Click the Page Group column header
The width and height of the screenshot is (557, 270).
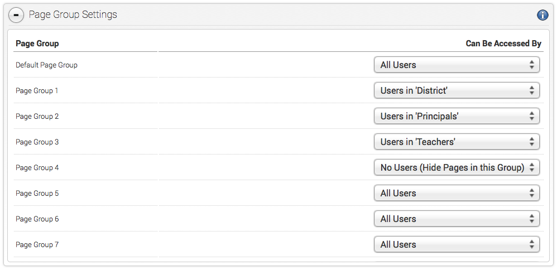(37, 44)
